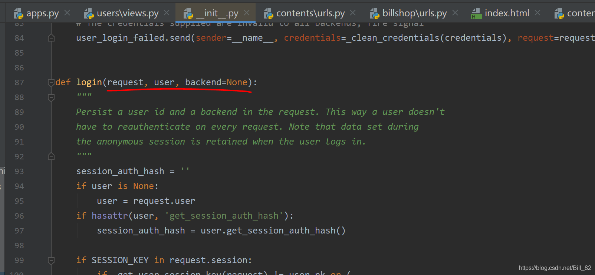Click the session_auth_hash assignment on line 93

pos(133,171)
